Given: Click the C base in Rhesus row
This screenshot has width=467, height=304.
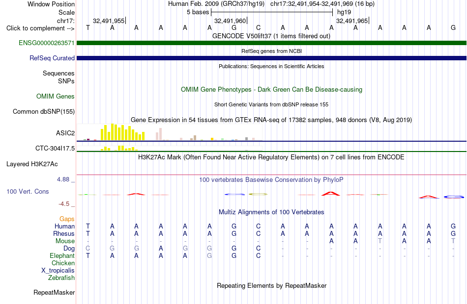Looking at the screenshot, I should (258, 233).
